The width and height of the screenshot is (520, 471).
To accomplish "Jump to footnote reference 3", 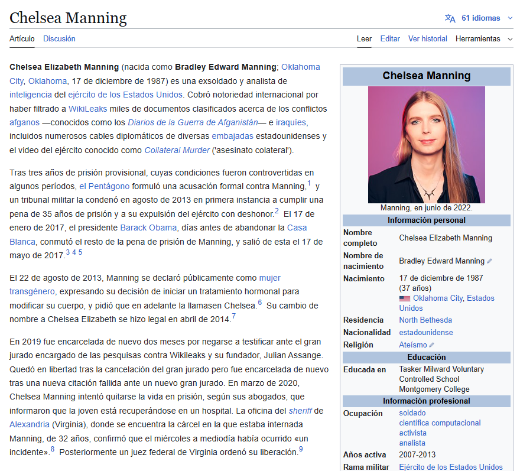I will coord(67,252).
